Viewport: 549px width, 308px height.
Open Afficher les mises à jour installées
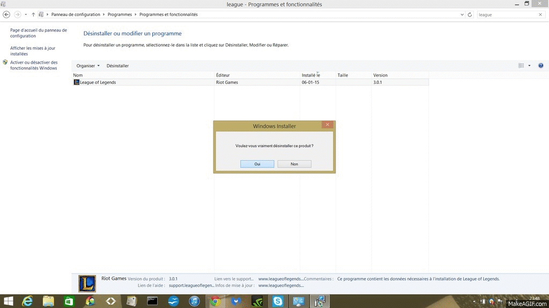coord(33,51)
